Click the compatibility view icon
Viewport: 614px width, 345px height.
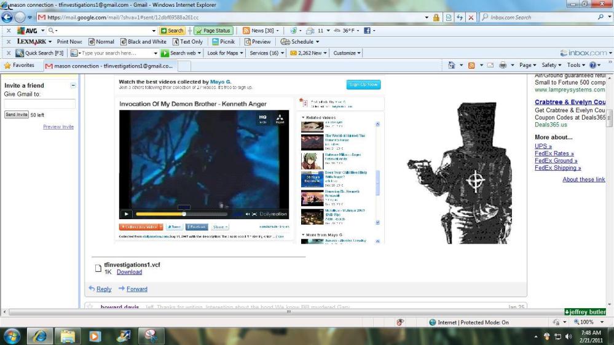[x=448, y=18]
